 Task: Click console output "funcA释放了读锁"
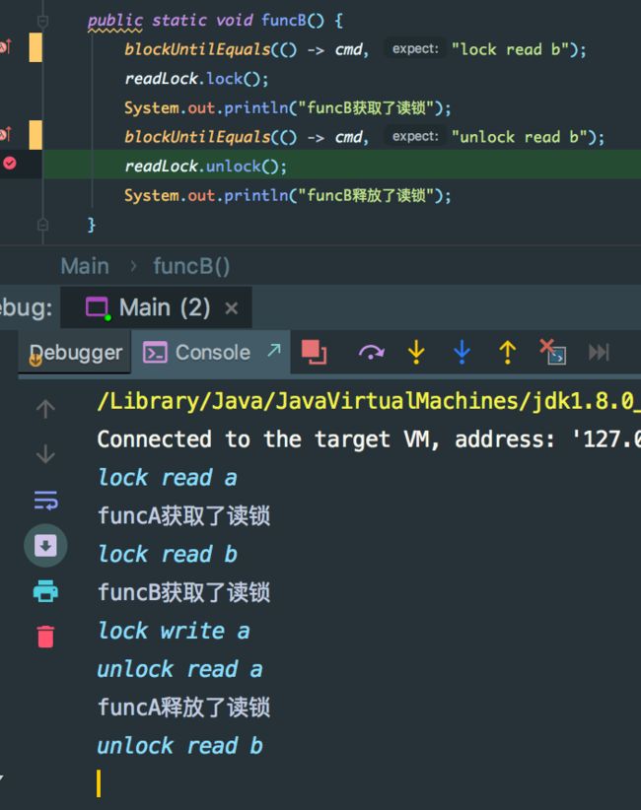184,708
